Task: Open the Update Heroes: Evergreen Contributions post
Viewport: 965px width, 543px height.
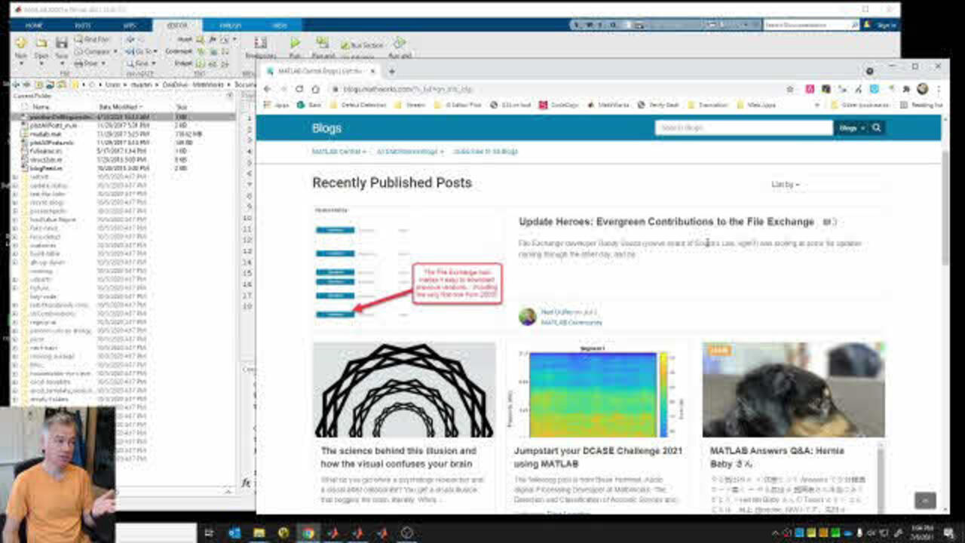Action: pyautogui.click(x=666, y=222)
